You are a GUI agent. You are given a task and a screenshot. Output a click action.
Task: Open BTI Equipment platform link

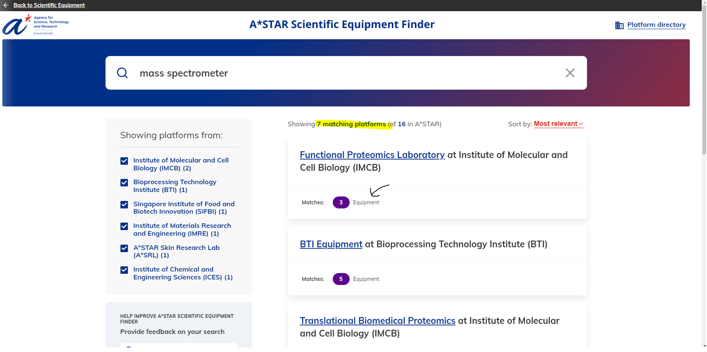(x=331, y=244)
